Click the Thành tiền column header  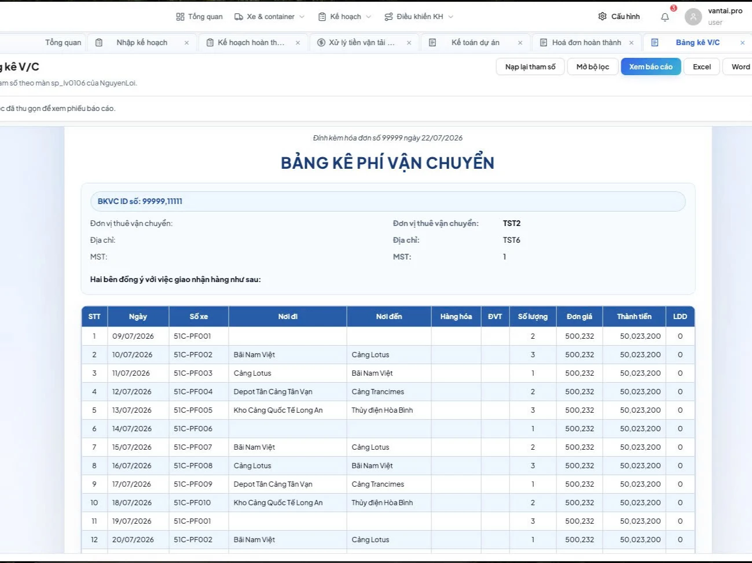pyautogui.click(x=634, y=317)
